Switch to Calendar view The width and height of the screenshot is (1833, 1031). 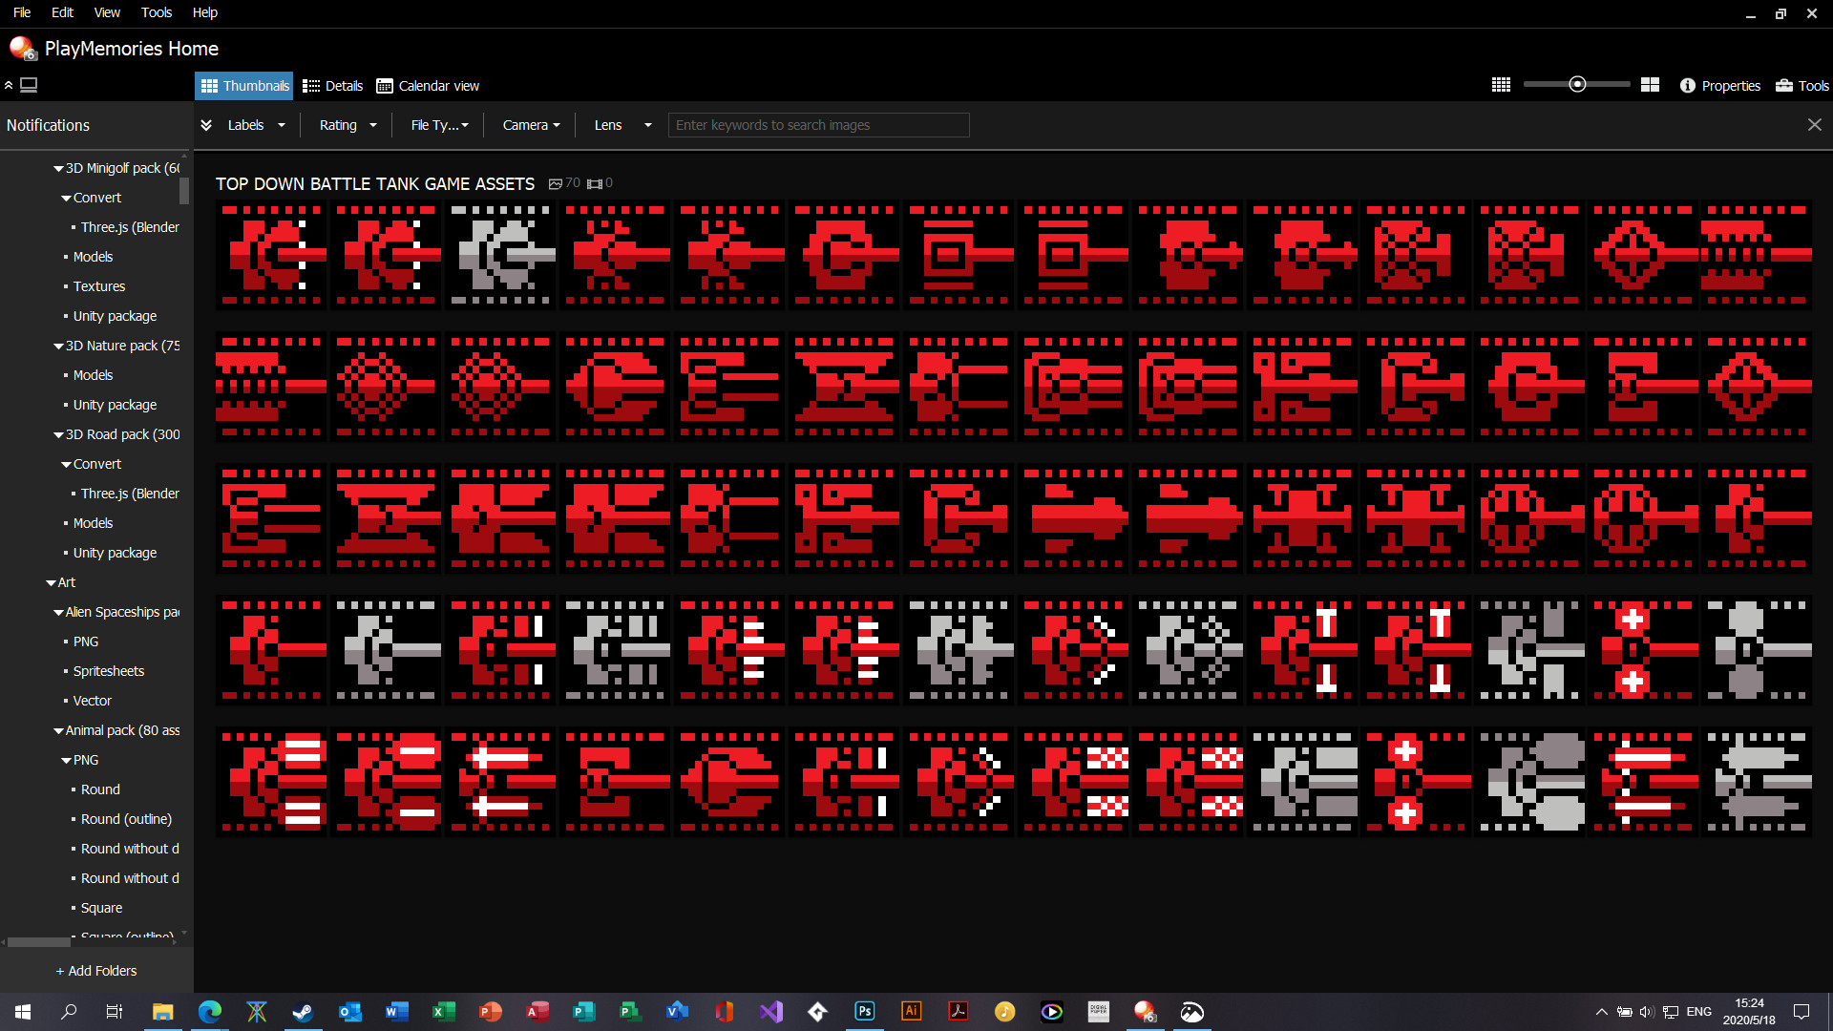click(x=427, y=84)
